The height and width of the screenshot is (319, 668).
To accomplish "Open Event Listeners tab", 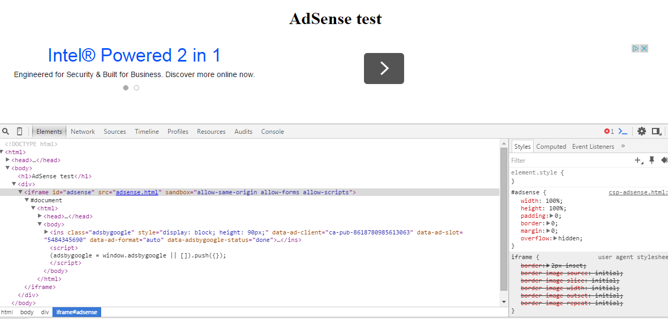I will click(593, 147).
